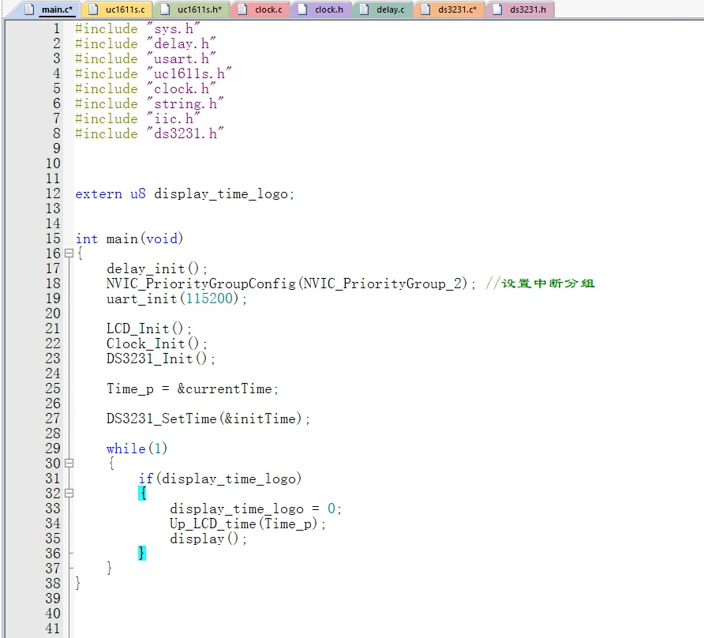Click the file icon on clock.c tab
The height and width of the screenshot is (638, 704).
(x=242, y=9)
